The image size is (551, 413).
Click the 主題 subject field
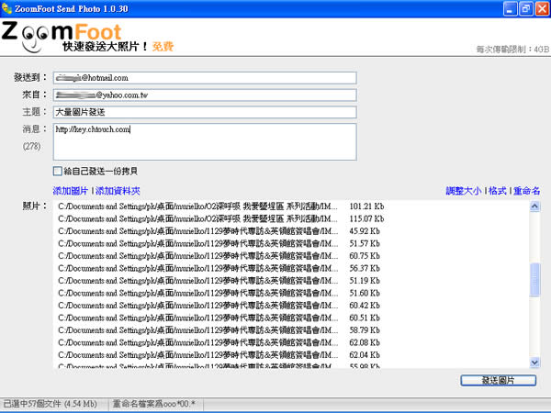(x=203, y=111)
